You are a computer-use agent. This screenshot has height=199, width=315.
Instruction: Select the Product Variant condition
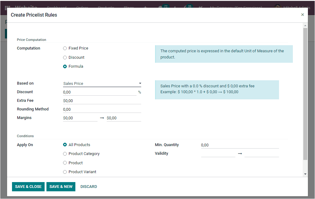pyautogui.click(x=65, y=172)
